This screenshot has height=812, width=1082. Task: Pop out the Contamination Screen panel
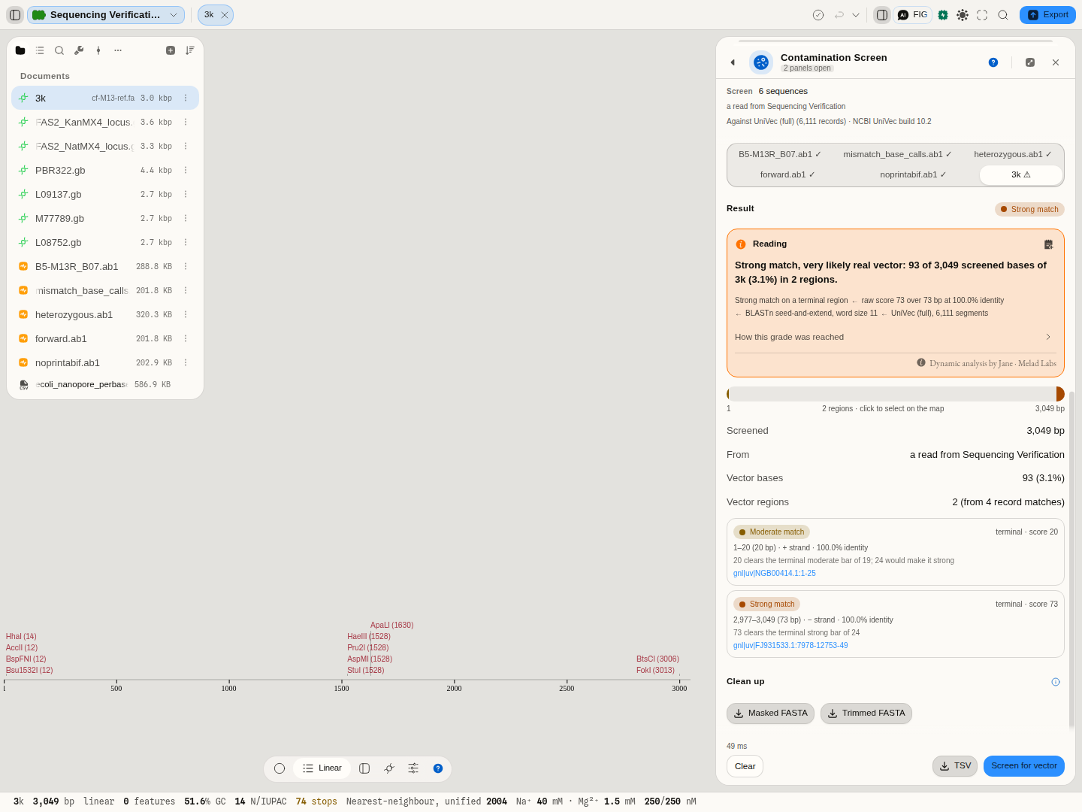(x=1030, y=62)
